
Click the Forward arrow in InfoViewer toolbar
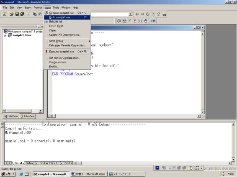coord(142,14)
